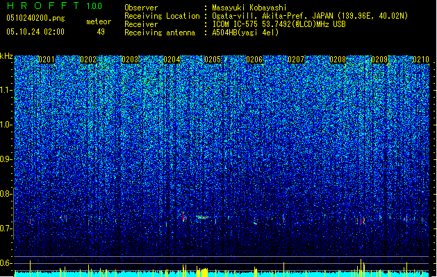
Task: Click the date 05.10.24 02:00
Action: pyautogui.click(x=35, y=31)
